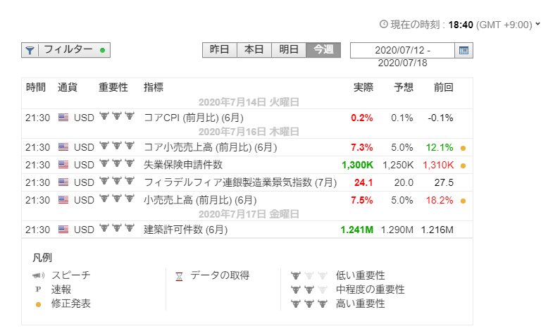Switch to the 本日 tab
548x331 pixels.
254,50
